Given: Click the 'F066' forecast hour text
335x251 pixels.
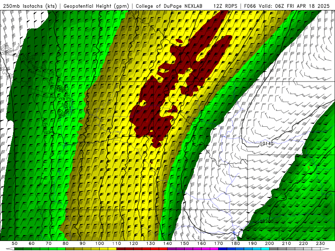Looking at the screenshot, I should 250,6.
